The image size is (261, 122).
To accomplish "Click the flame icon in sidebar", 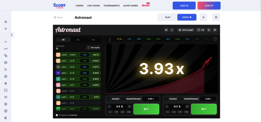I will pos(6,22).
